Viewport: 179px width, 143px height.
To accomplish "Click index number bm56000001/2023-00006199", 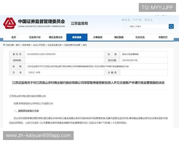I will (x=41, y=54).
